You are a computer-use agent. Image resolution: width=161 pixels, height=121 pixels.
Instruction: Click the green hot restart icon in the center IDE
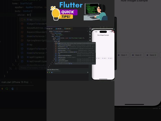50,72
